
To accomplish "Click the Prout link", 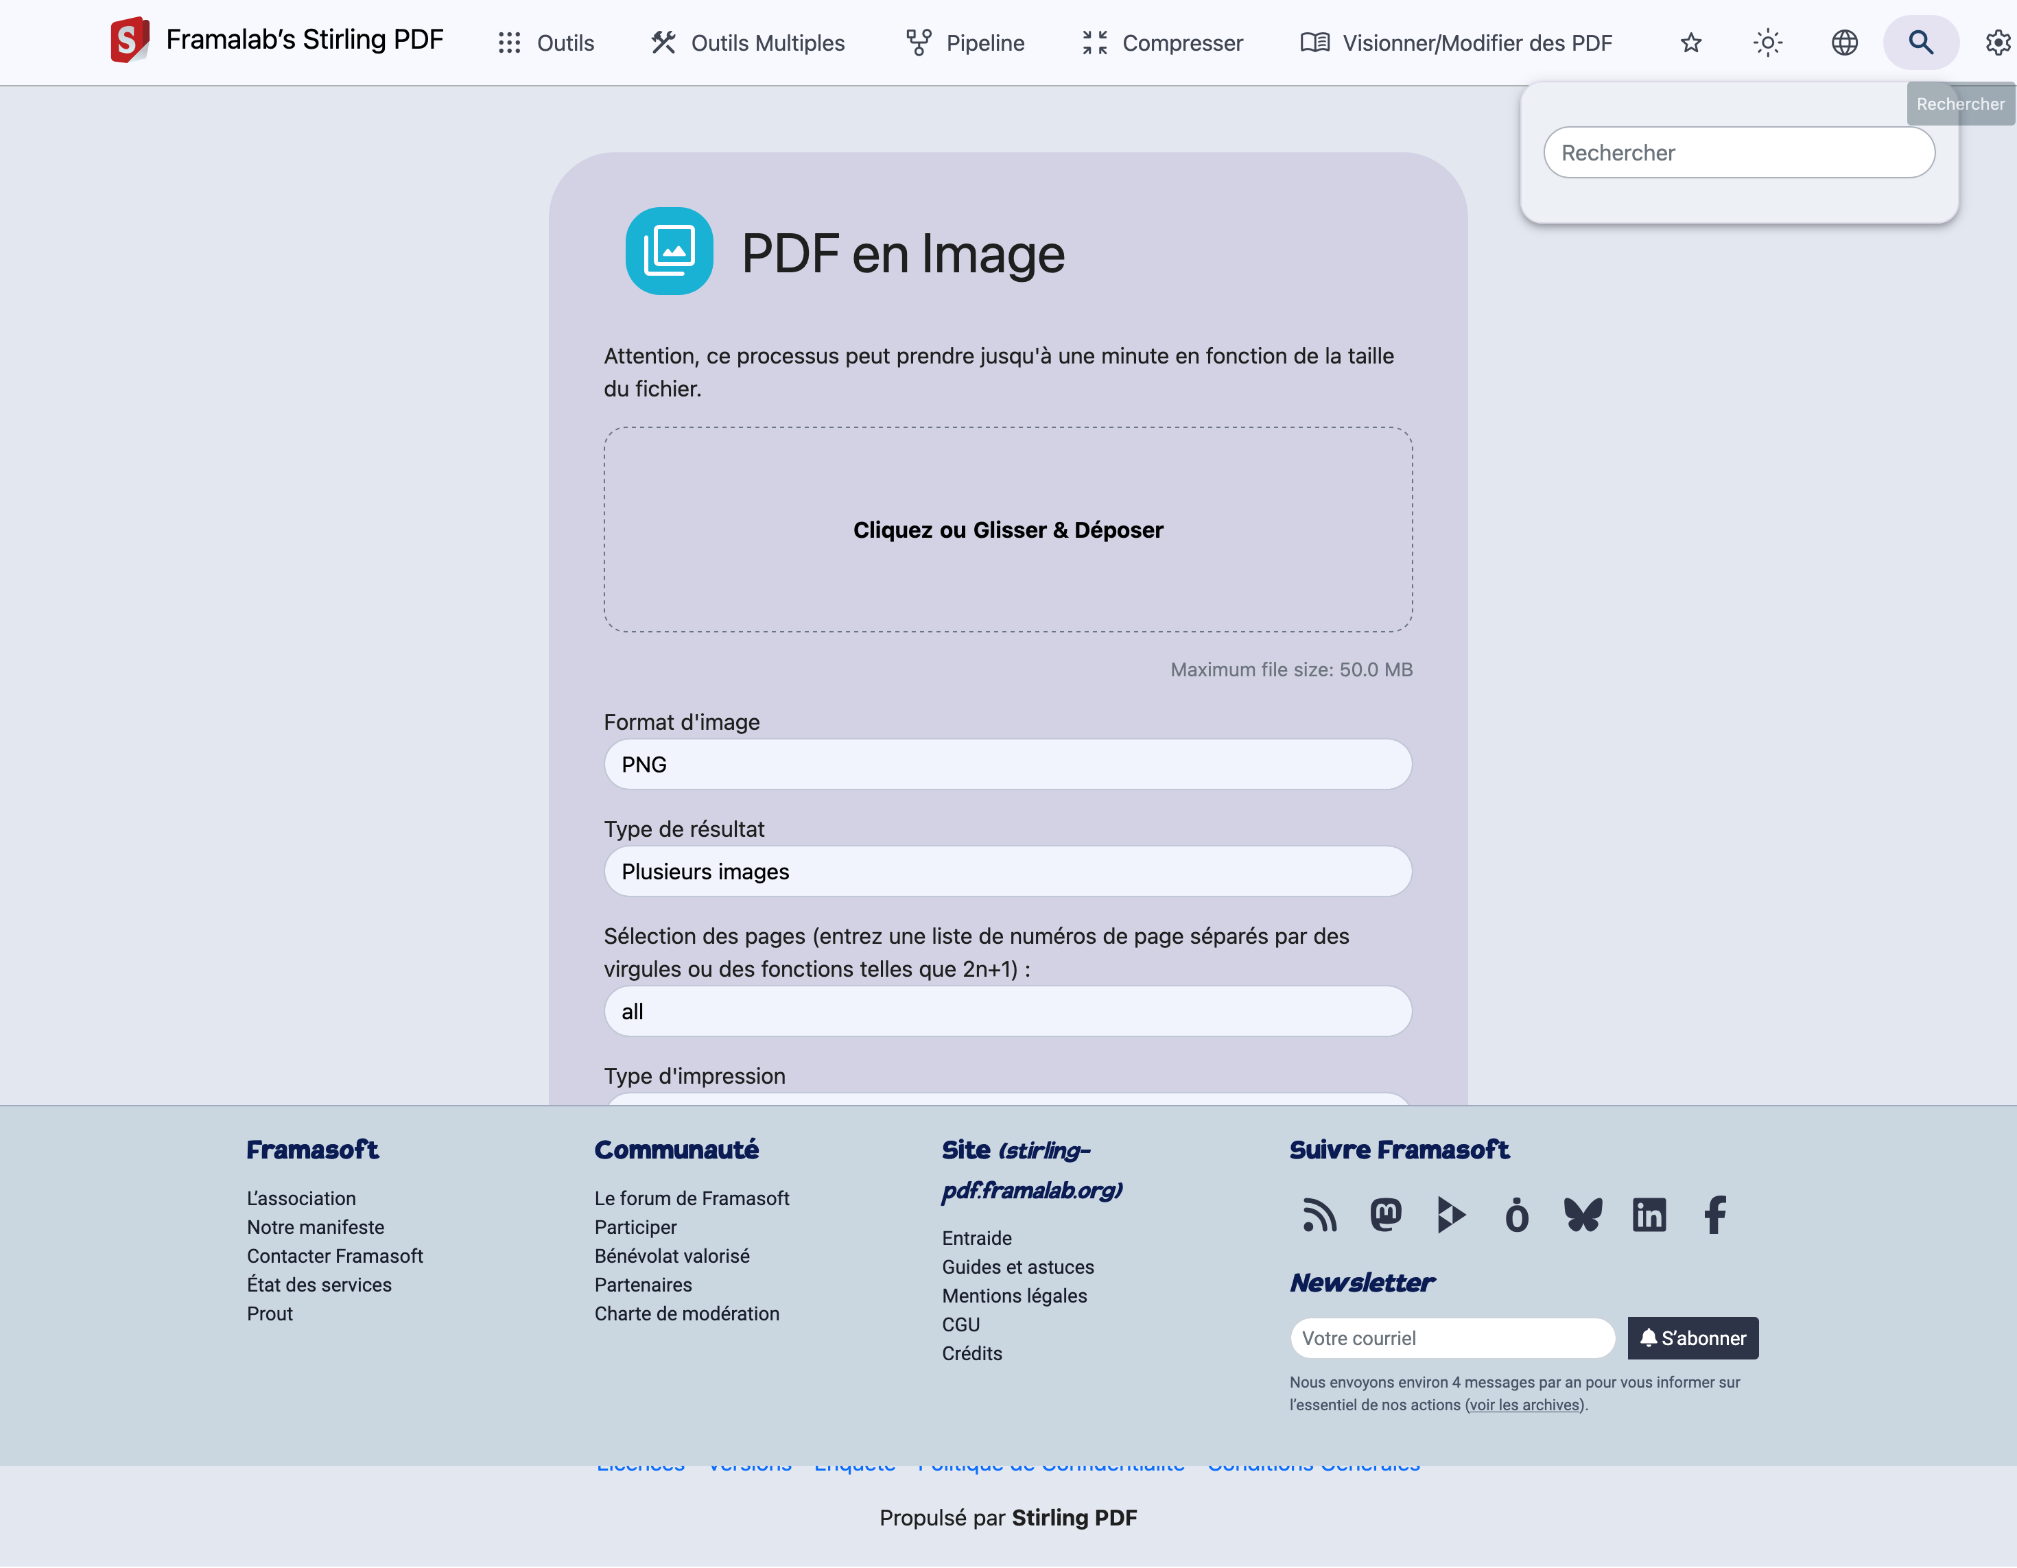I will [270, 1313].
